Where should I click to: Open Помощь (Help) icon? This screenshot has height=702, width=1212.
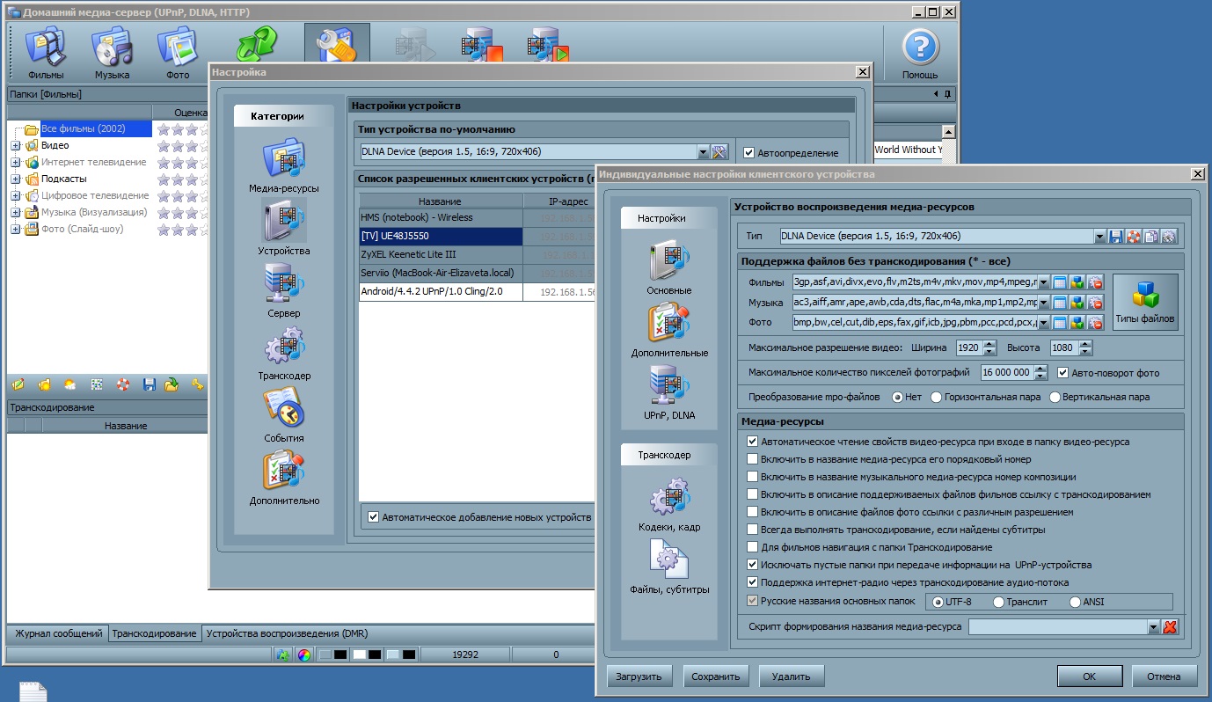click(920, 49)
